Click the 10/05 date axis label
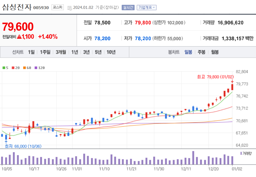This screenshot has width=256, height=177. coord(7,169)
